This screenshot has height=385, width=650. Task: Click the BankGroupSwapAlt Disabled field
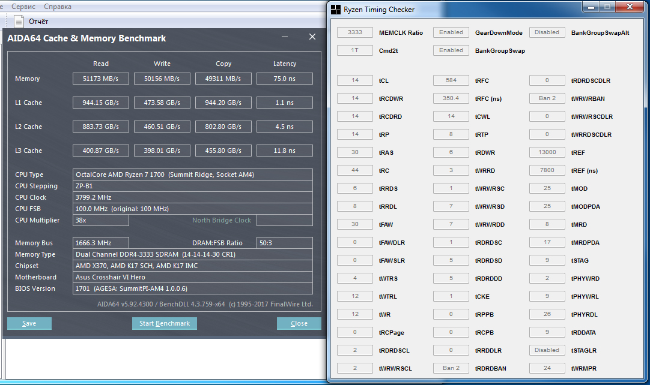click(x=547, y=32)
